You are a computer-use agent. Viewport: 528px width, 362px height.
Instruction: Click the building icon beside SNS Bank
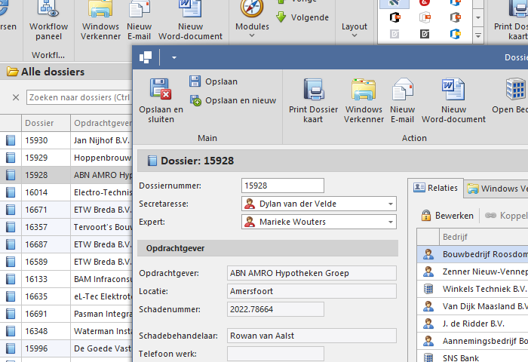pyautogui.click(x=428, y=357)
